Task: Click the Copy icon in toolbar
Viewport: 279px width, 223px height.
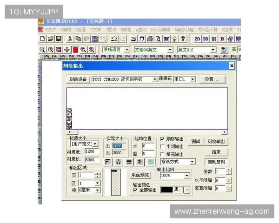Action: click(78, 39)
